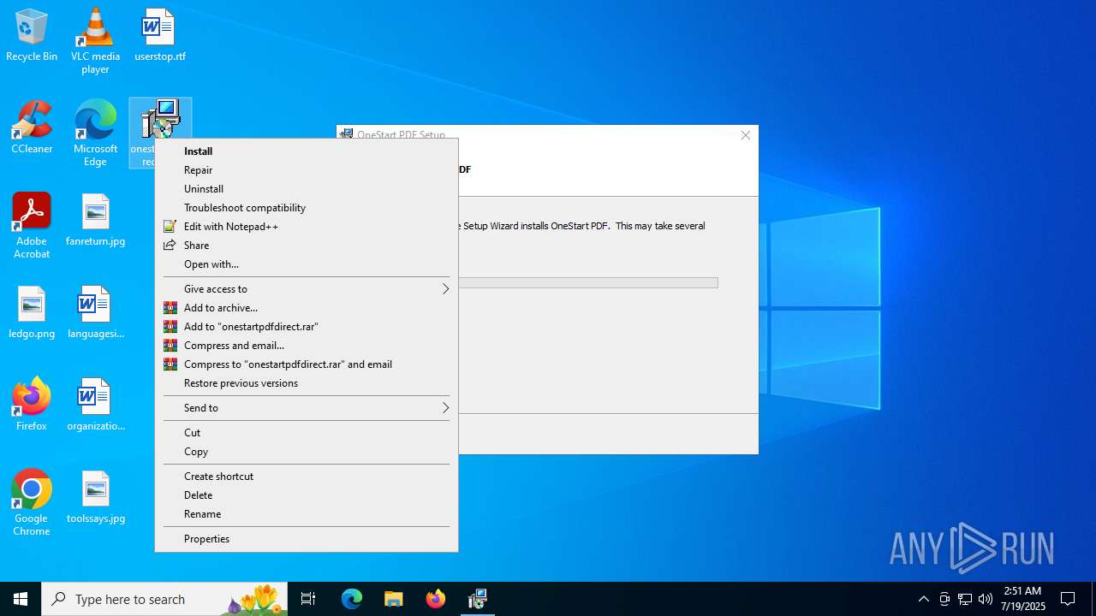Select Compress to "onestartpdfdirect.rar" and email
Image resolution: width=1096 pixels, height=616 pixels.
click(307, 364)
